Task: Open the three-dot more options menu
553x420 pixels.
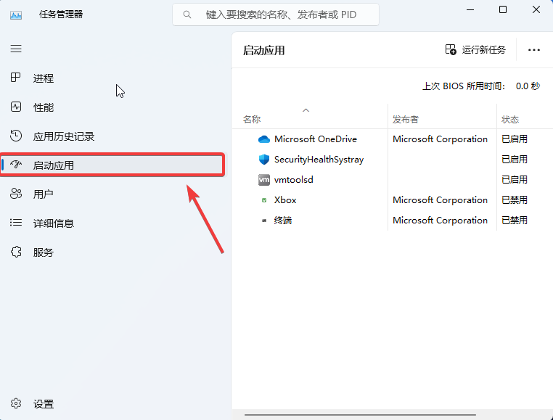Action: (534, 50)
